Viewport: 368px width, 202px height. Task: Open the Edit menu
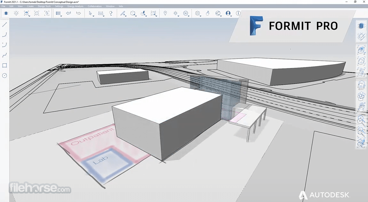pos(11,6)
